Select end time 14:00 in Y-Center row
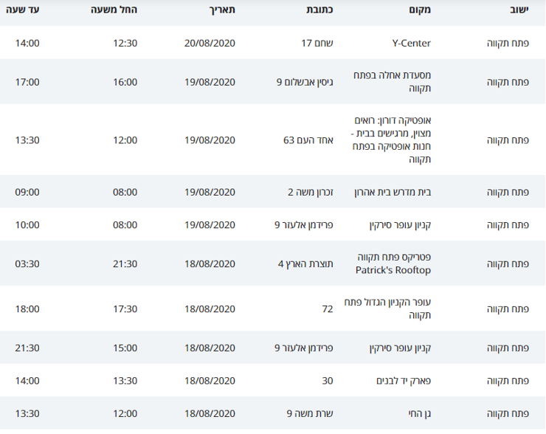The height and width of the screenshot is (434, 546). tap(27, 44)
